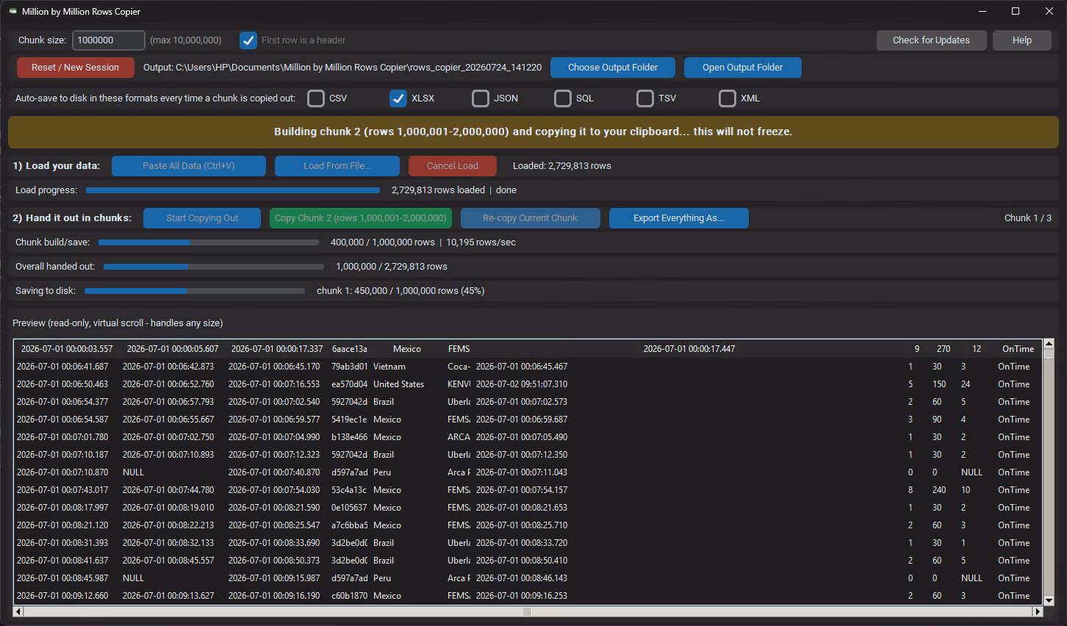
Task: Click the preview horizontal scrollbar thumb
Action: 526,611
